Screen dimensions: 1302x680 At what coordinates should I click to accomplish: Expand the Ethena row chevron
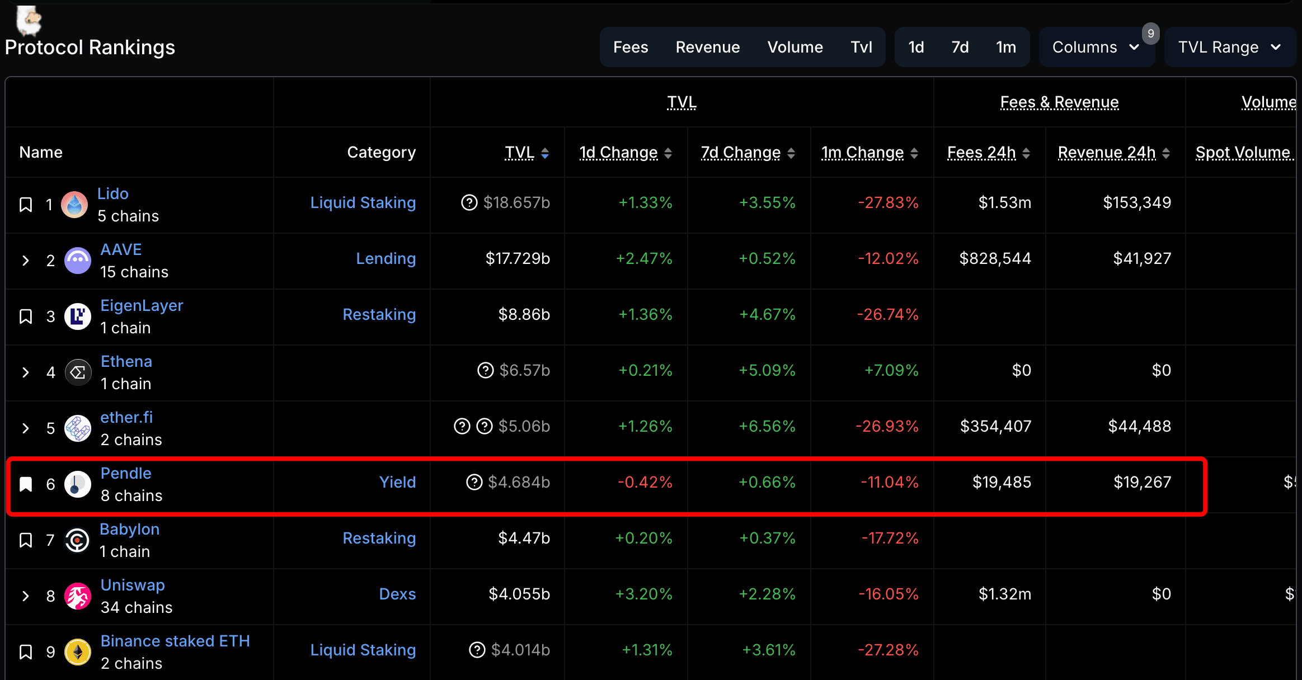(x=26, y=372)
